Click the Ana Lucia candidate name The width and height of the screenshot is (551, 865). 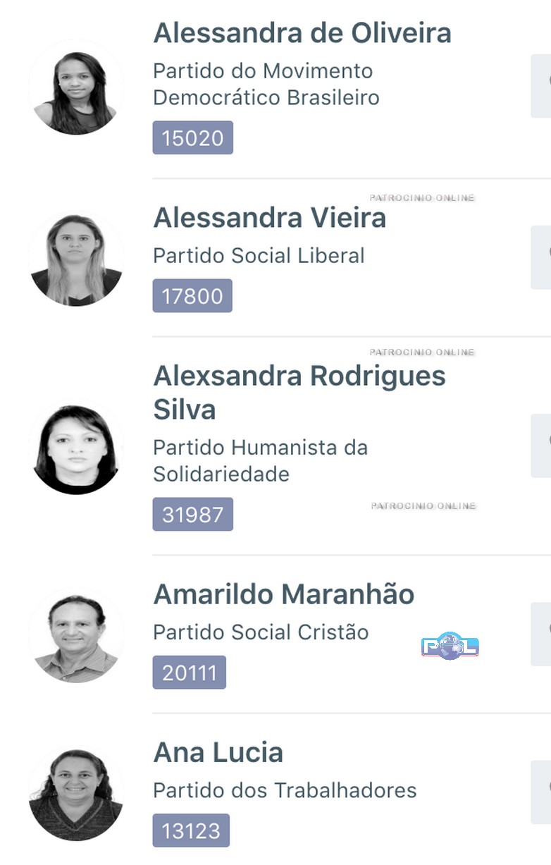point(218,752)
